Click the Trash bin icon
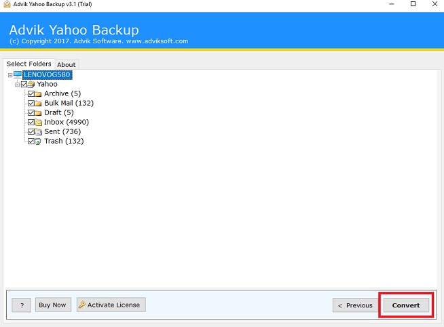 [38, 141]
